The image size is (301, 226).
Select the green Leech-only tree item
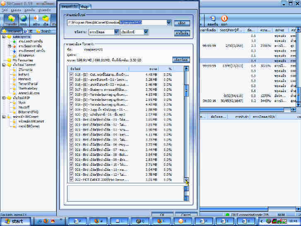[28, 41]
